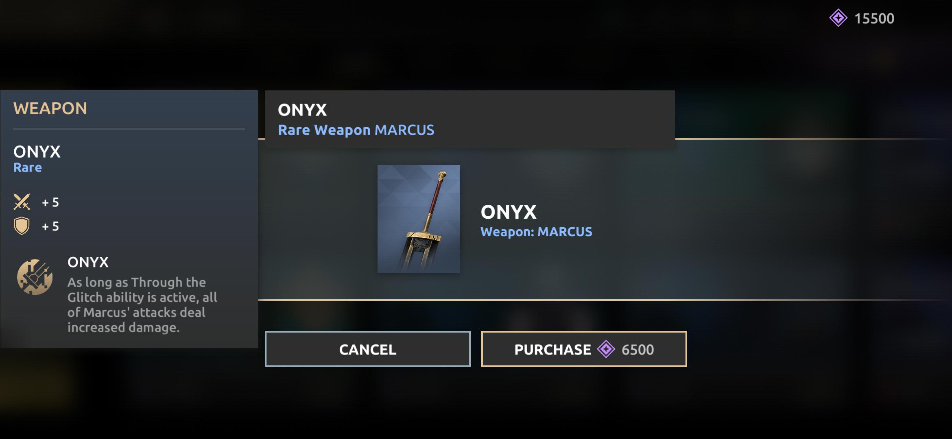Screen dimensions: 952x439
Task: Click the Onyx ability round icon
Action: 35,277
